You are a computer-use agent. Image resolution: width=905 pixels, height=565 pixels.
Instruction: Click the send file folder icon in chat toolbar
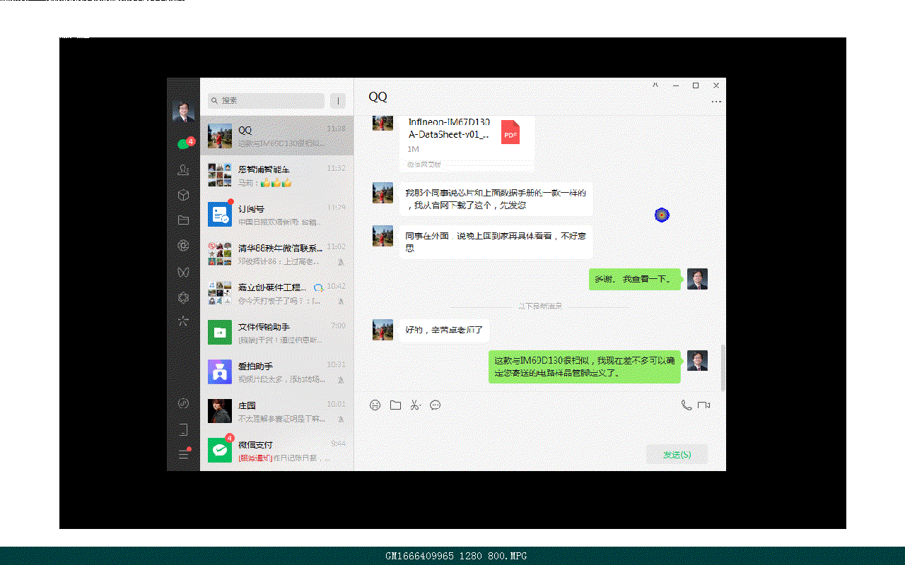[x=395, y=405]
